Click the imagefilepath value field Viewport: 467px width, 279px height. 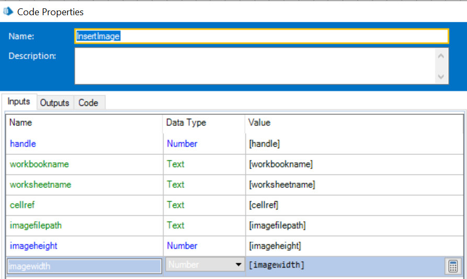click(x=345, y=225)
